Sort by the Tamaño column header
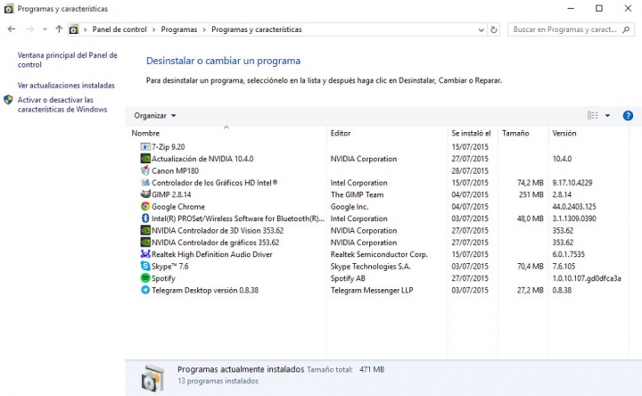The height and width of the screenshot is (396, 642). tap(515, 133)
